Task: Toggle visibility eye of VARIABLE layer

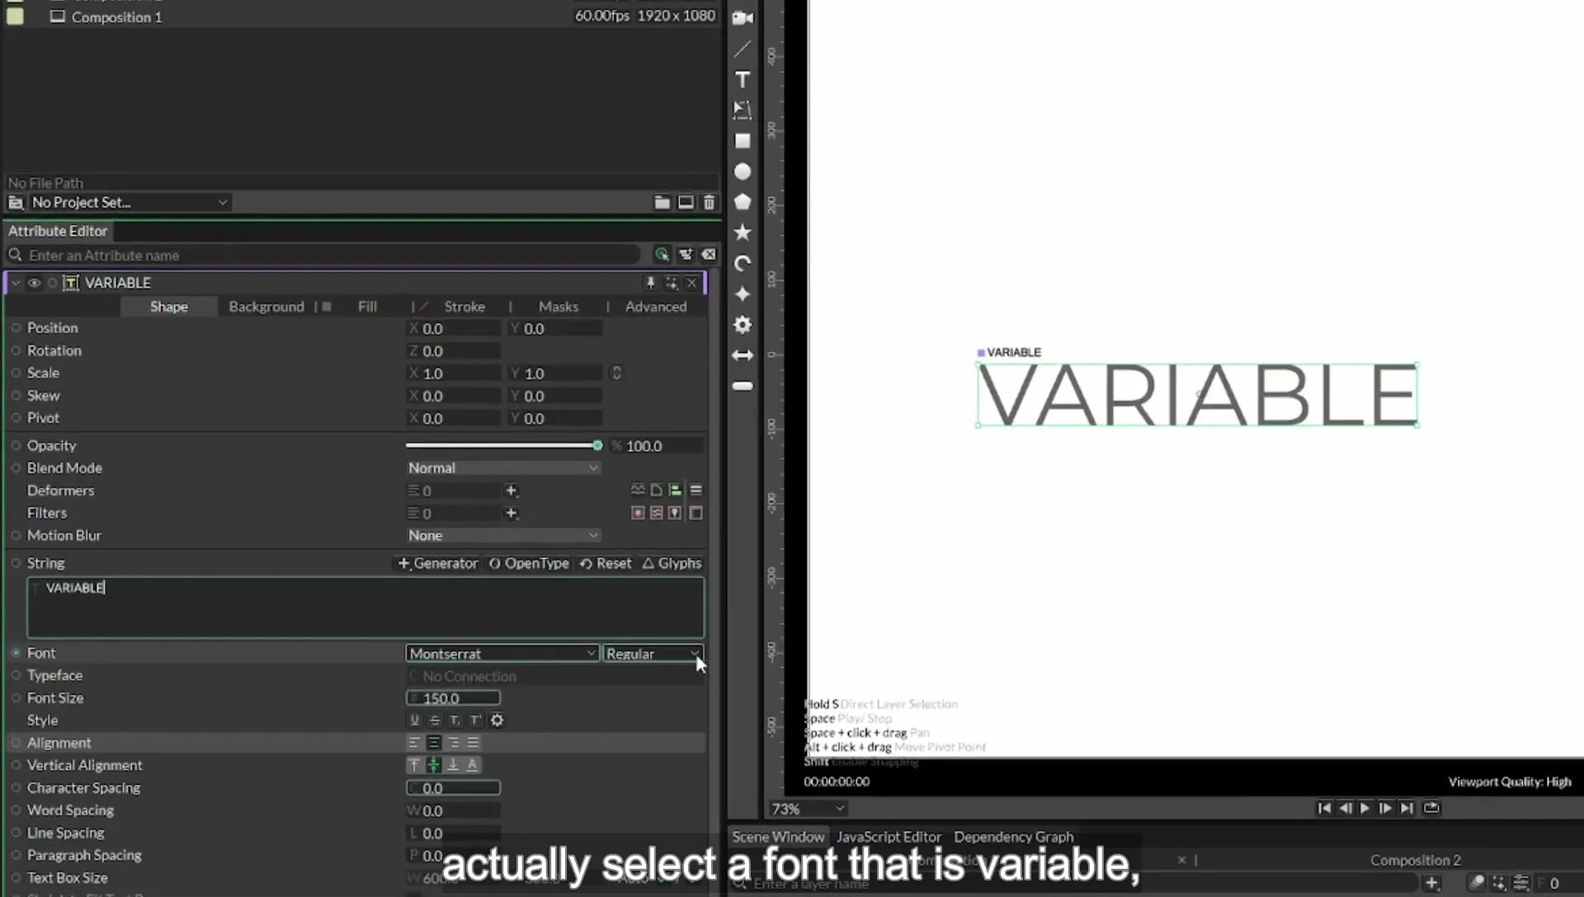Action: tap(34, 283)
